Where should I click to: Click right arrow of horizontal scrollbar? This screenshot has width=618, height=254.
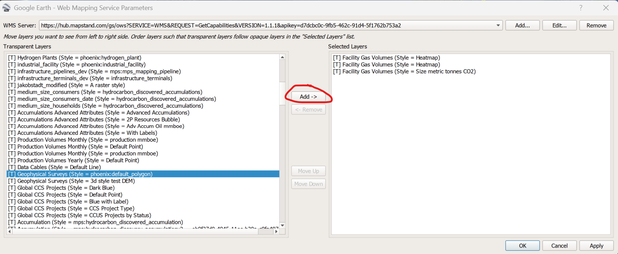(276, 231)
